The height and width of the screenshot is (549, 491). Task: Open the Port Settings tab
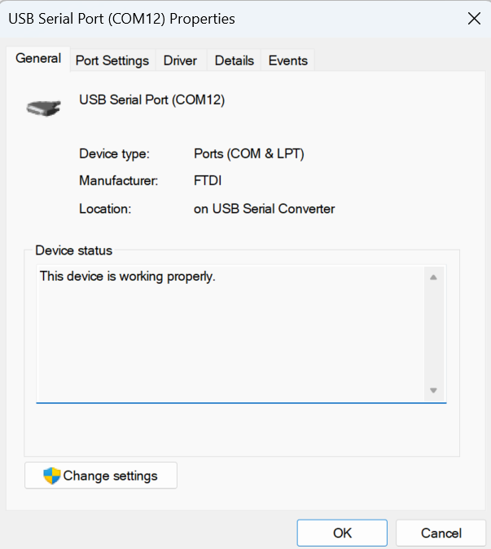point(112,60)
